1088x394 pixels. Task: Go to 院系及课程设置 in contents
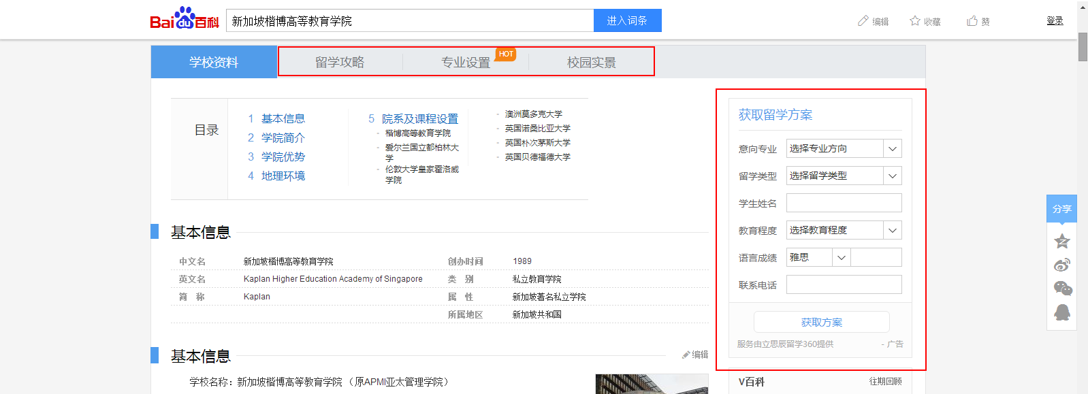[x=420, y=118]
